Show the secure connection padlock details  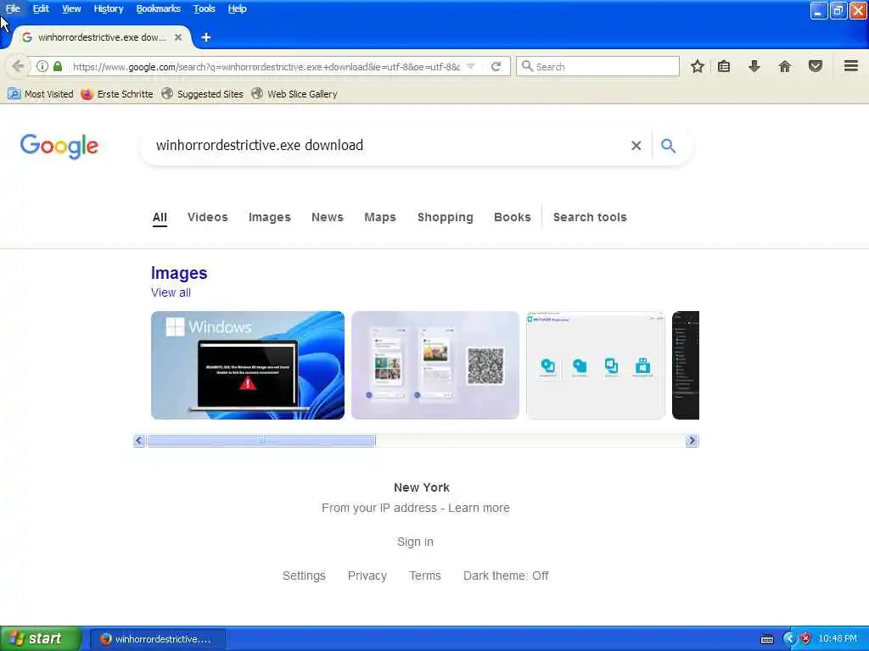[58, 66]
